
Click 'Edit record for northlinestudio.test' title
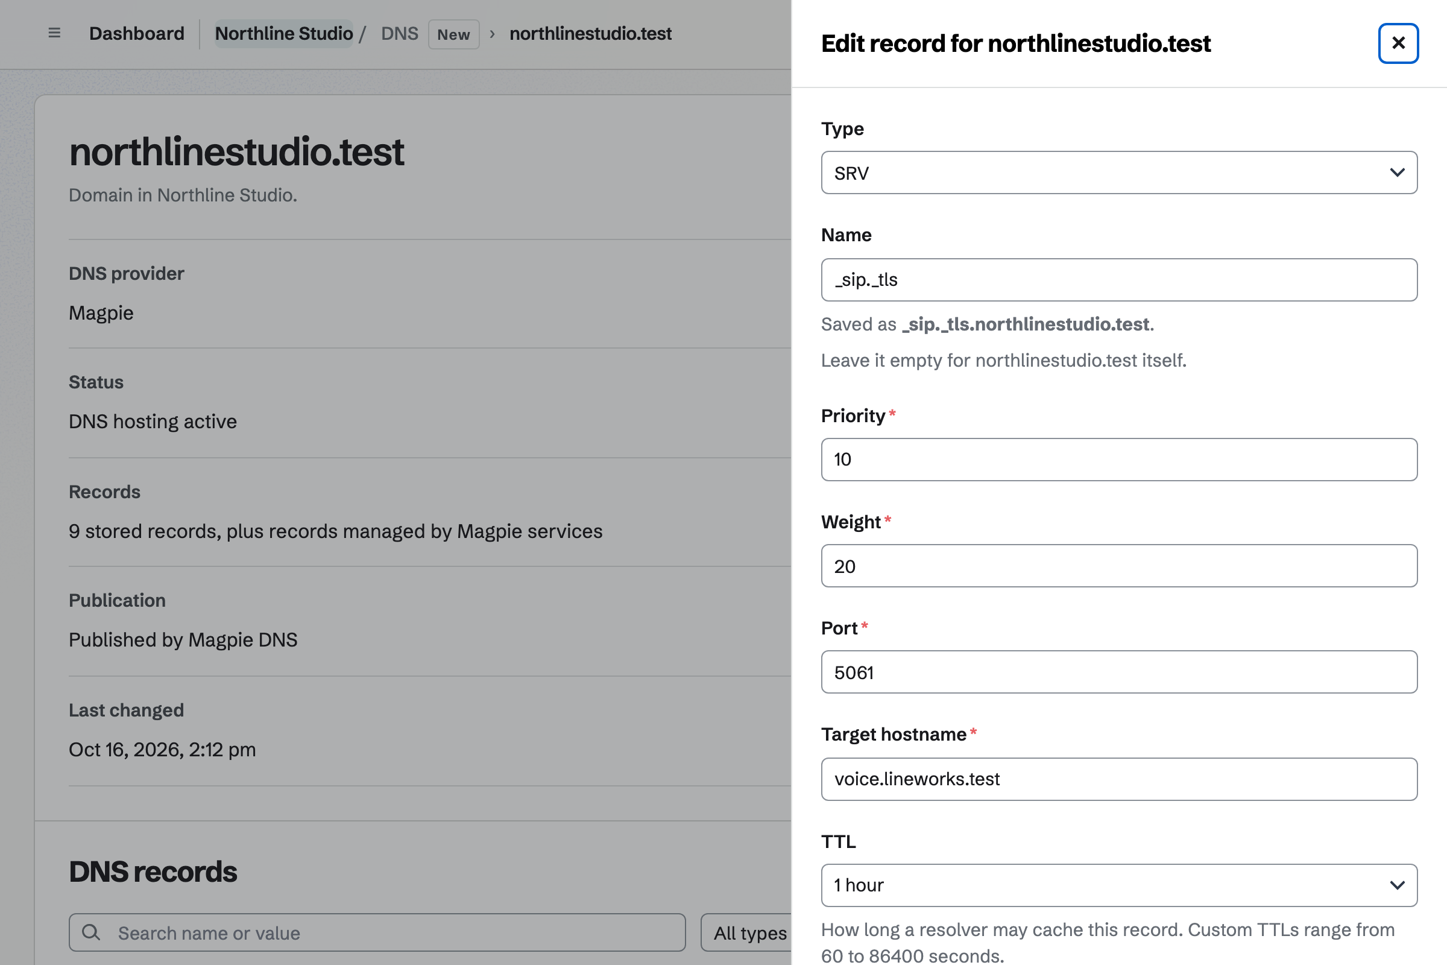click(1016, 43)
